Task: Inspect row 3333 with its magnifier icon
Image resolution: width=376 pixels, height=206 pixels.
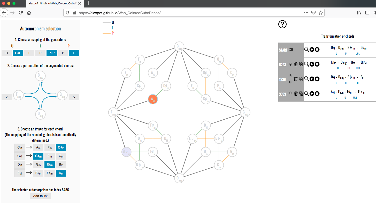Action: point(306,94)
